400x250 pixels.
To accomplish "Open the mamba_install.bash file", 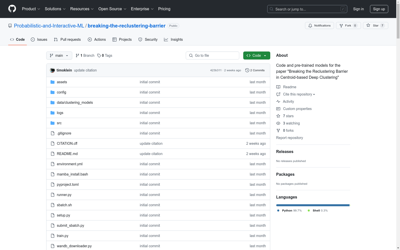I will (x=72, y=174).
